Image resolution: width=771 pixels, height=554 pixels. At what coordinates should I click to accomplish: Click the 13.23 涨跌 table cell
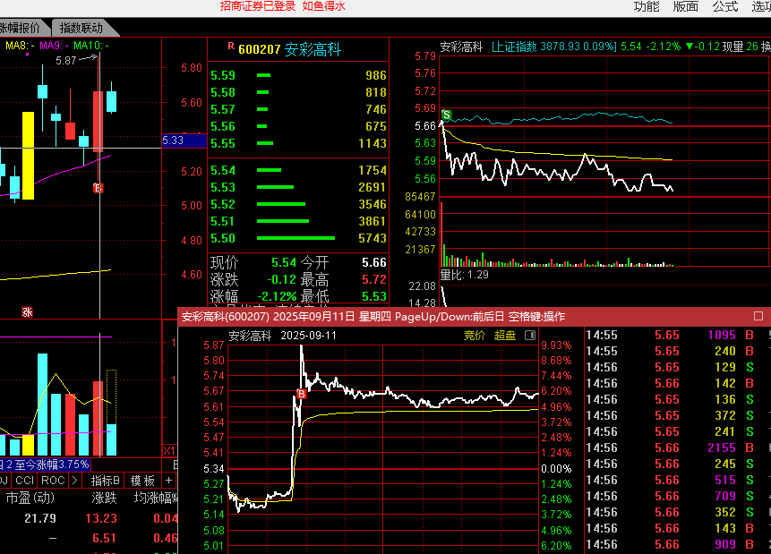(x=101, y=518)
